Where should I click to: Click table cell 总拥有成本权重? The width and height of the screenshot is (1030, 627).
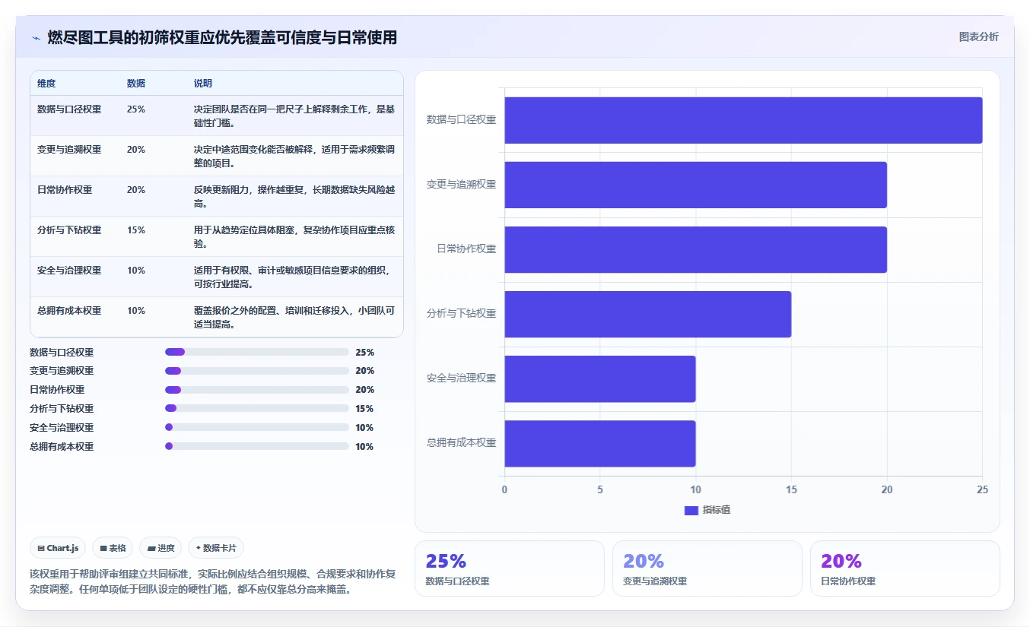69,311
